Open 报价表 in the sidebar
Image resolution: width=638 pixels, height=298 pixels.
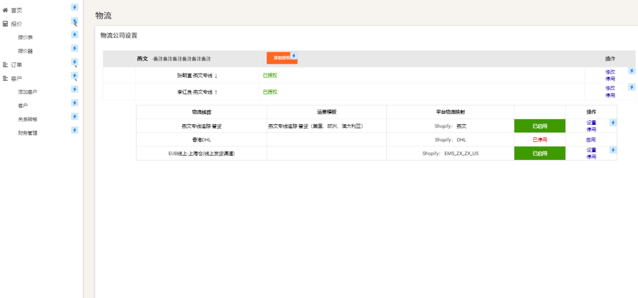[x=25, y=38]
